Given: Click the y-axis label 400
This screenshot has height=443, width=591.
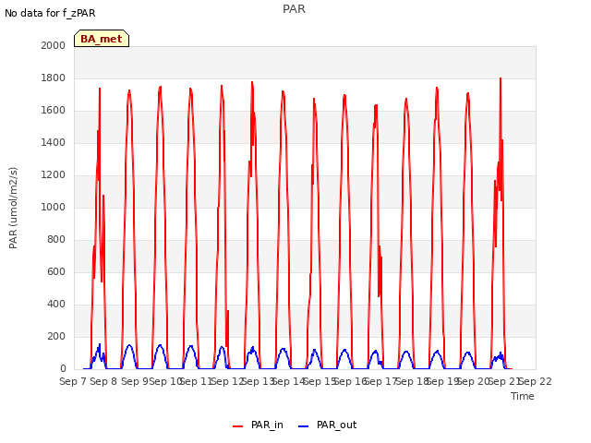Looking at the screenshot, I should 56,304.
